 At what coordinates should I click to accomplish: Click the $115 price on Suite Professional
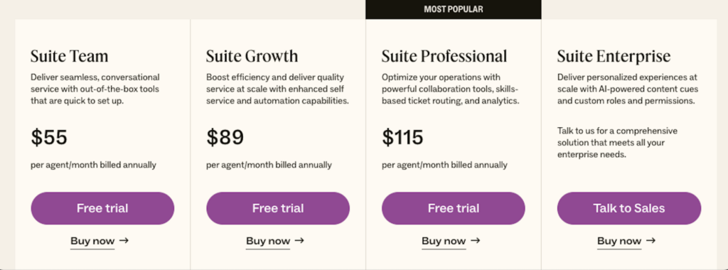tap(402, 137)
